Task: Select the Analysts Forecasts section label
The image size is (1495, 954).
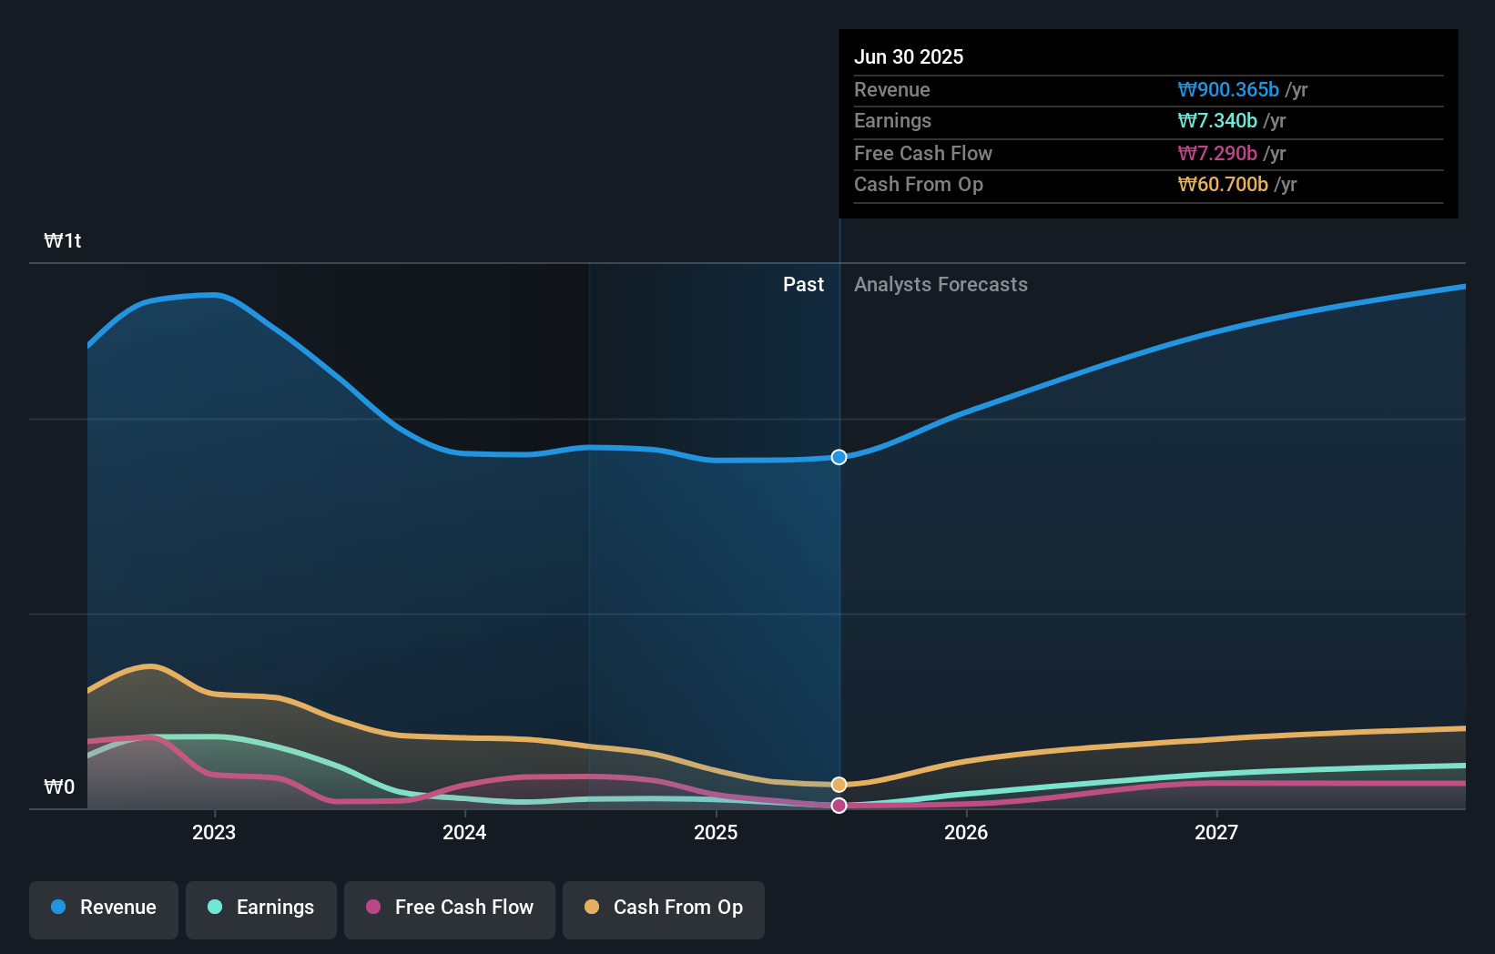Action: point(941,284)
